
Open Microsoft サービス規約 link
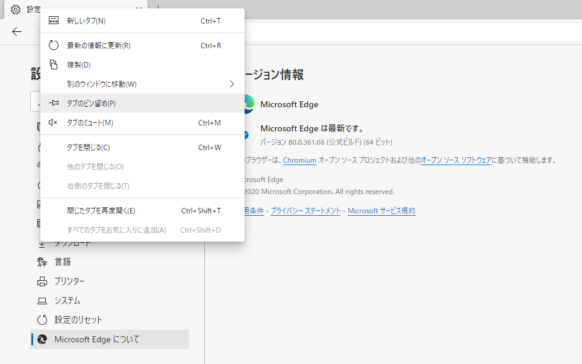tap(381, 210)
